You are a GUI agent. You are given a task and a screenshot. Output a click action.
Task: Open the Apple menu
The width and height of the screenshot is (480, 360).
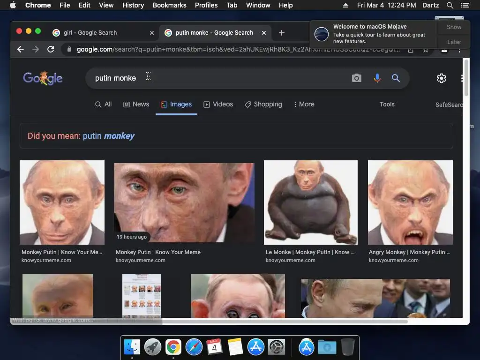[x=13, y=5]
